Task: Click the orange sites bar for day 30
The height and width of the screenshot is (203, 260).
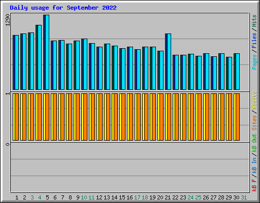Action: pyautogui.click(x=238, y=117)
